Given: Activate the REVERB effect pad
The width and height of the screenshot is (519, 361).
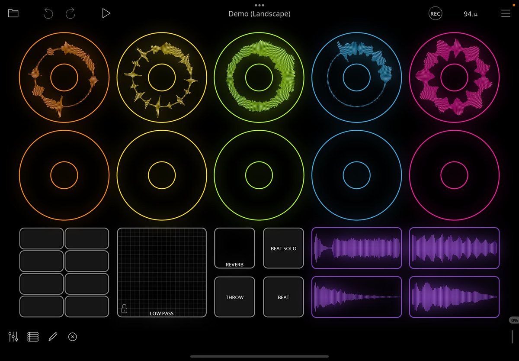Looking at the screenshot, I should coord(235,248).
